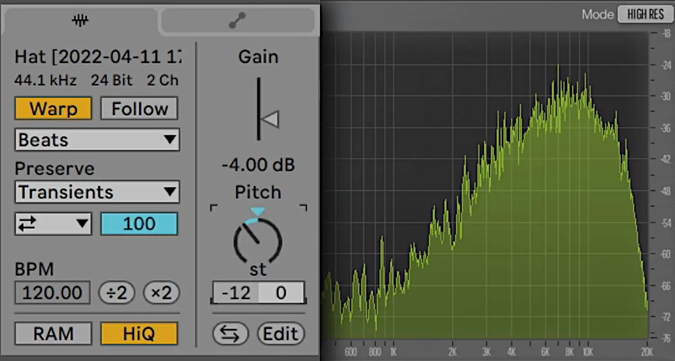Select the Sample tab waveform icon
The image size is (675, 361).
coord(80,20)
